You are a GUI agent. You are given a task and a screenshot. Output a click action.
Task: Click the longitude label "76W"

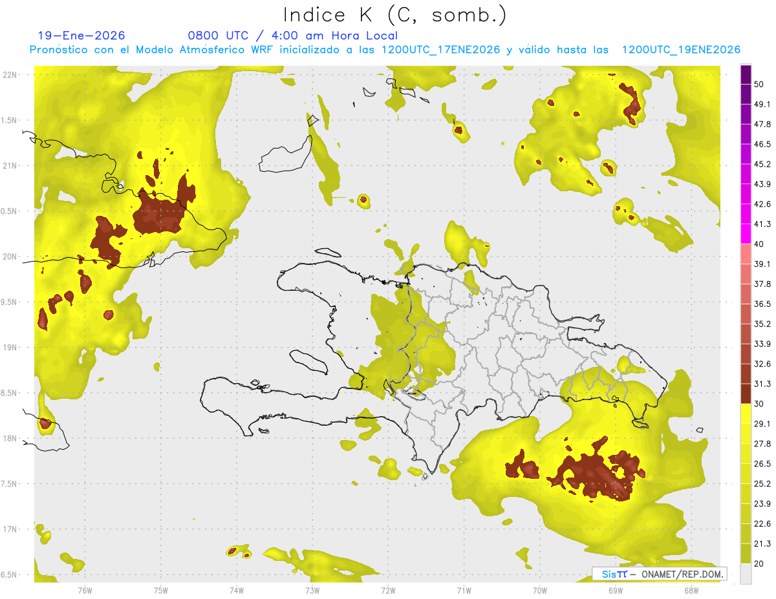click(85, 590)
